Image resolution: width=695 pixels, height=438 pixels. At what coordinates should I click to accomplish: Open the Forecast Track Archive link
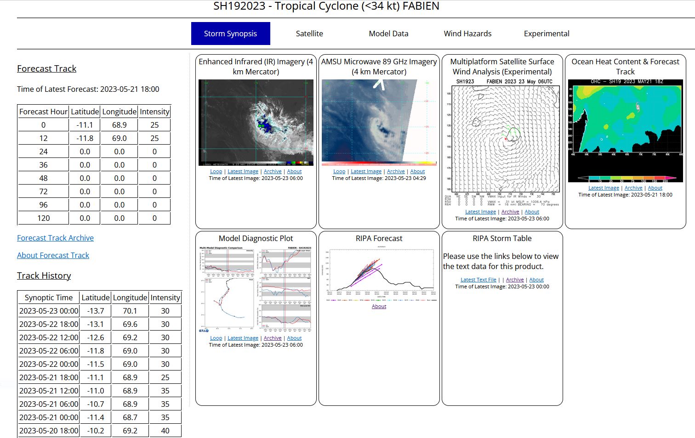[55, 238]
